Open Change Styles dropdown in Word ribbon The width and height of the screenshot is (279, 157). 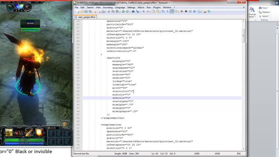[x=252, y=12]
